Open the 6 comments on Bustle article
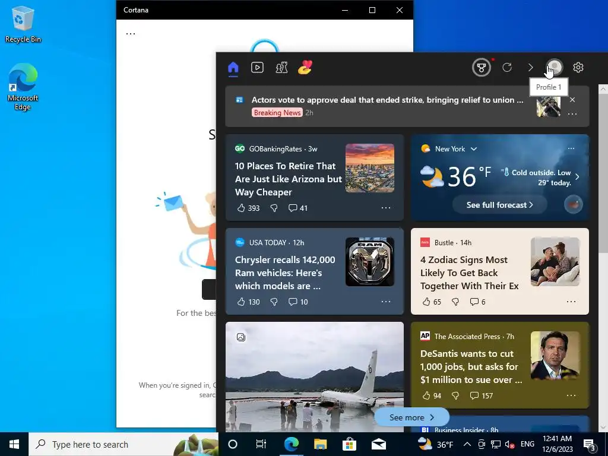Viewport: 608px width, 456px height. coord(477,302)
